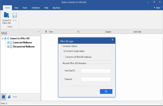Collapse the Mail pane with arrow
The width and height of the screenshot is (163, 106).
39,32
